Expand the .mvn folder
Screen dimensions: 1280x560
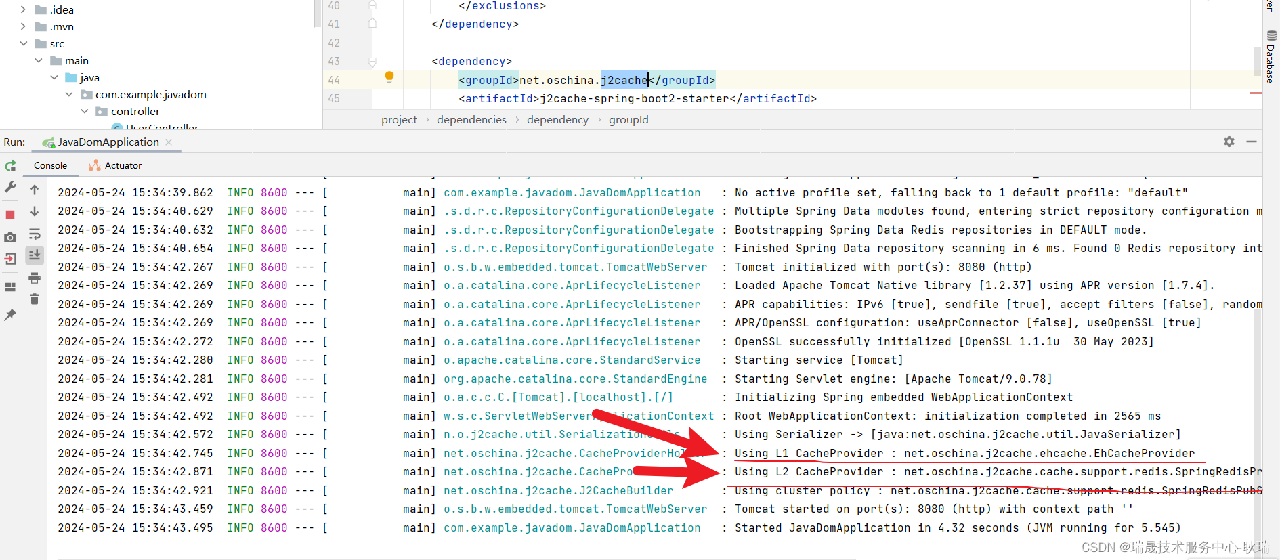23,26
